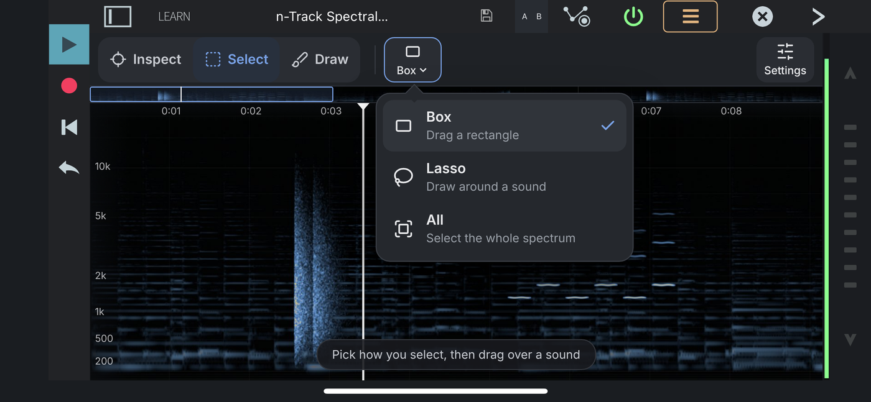Click the white playhead marker triangle
This screenshot has width=871, height=402.
363,107
